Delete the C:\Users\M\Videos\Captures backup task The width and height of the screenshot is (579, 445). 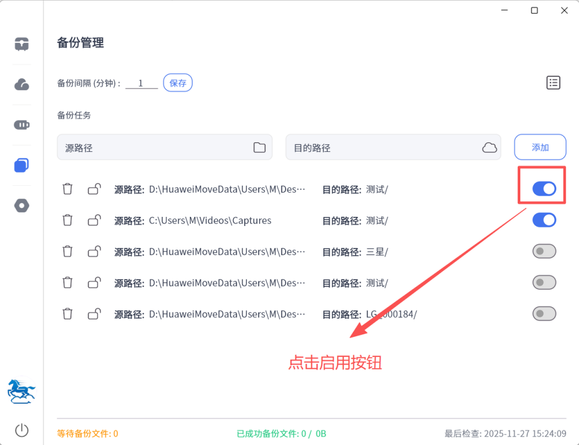click(67, 220)
